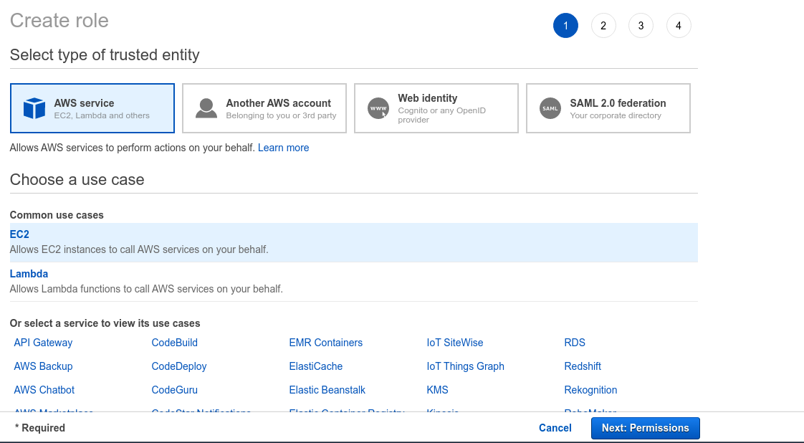This screenshot has width=804, height=443.
Task: Click the SAML federation icon
Action: coord(550,108)
